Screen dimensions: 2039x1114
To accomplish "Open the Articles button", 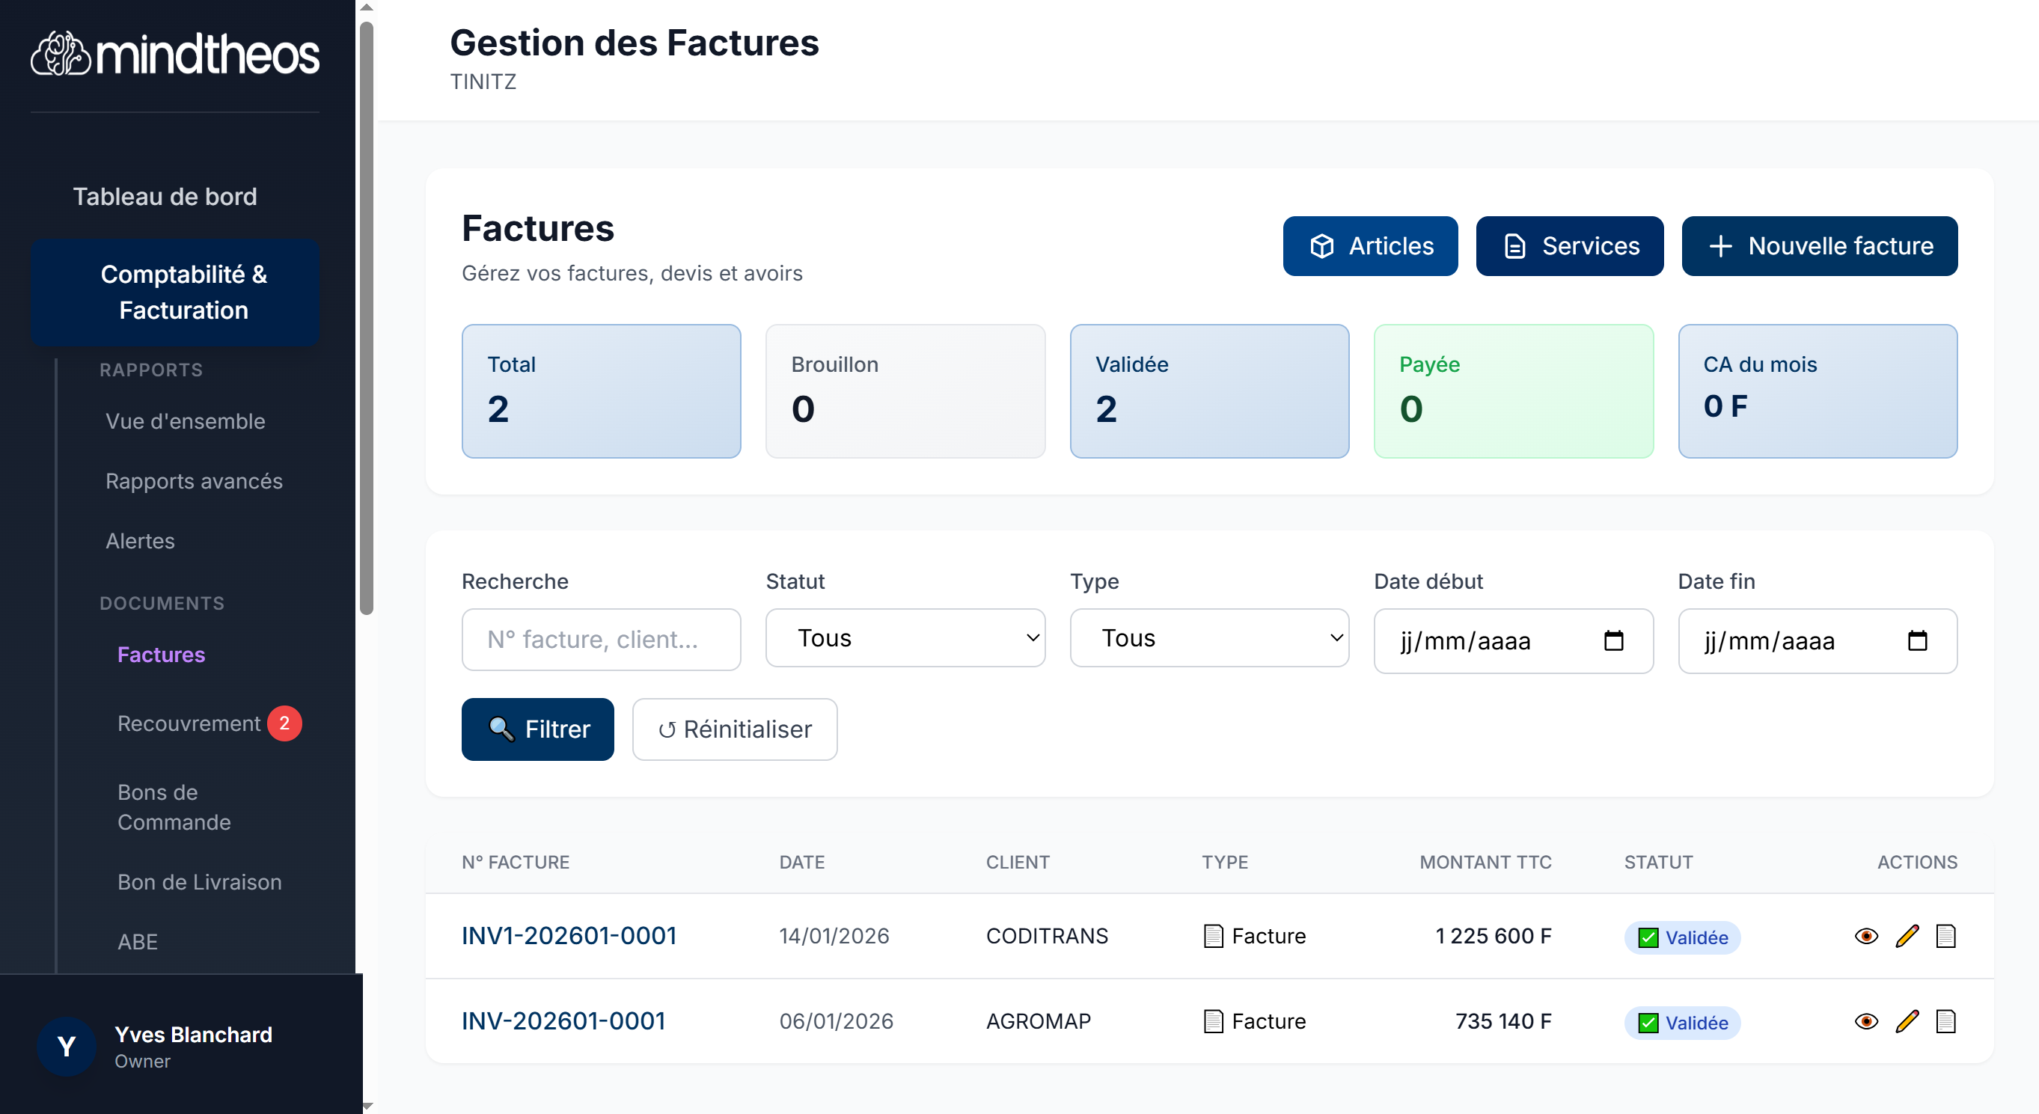I will pos(1369,246).
